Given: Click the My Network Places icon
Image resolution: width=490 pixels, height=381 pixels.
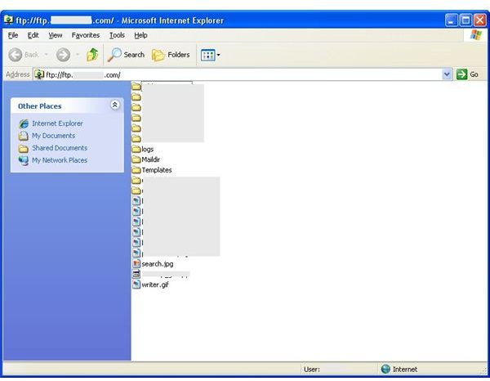Looking at the screenshot, I should pyautogui.click(x=24, y=160).
